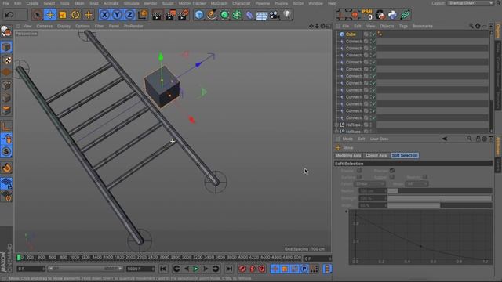
Task: Click the Render View clapperboard icon
Action: (x=157, y=15)
